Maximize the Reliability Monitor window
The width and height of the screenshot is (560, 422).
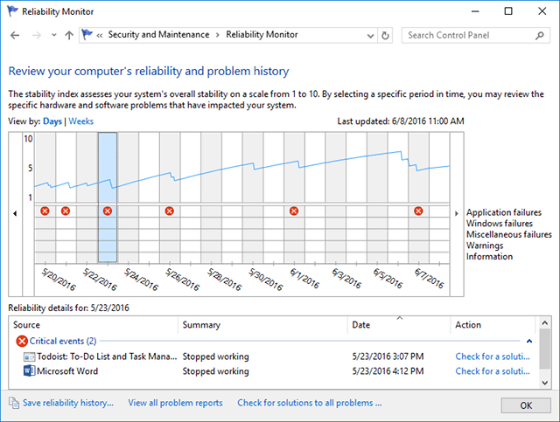coord(508,11)
